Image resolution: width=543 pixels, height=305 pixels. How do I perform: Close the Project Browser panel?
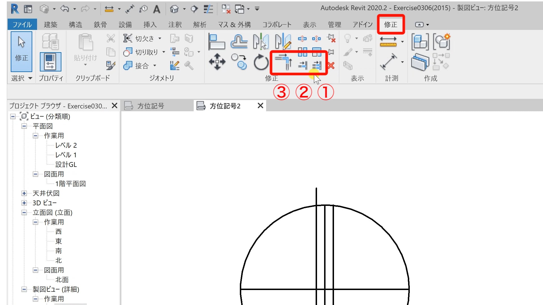pyautogui.click(x=115, y=106)
